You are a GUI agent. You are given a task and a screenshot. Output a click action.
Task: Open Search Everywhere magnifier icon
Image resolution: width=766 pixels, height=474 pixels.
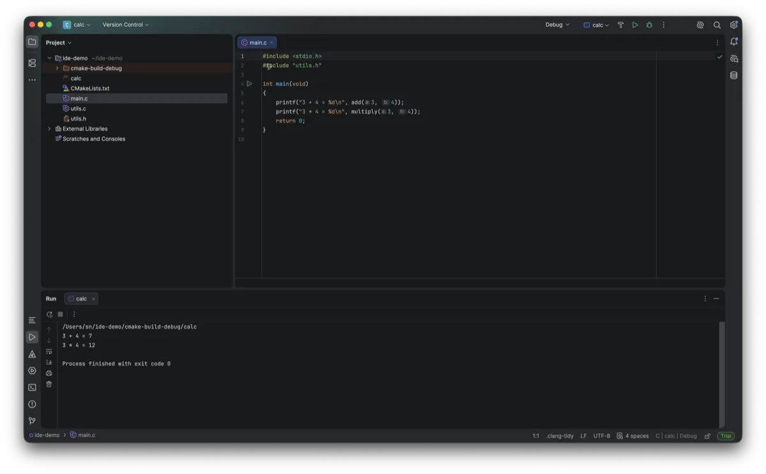point(717,25)
